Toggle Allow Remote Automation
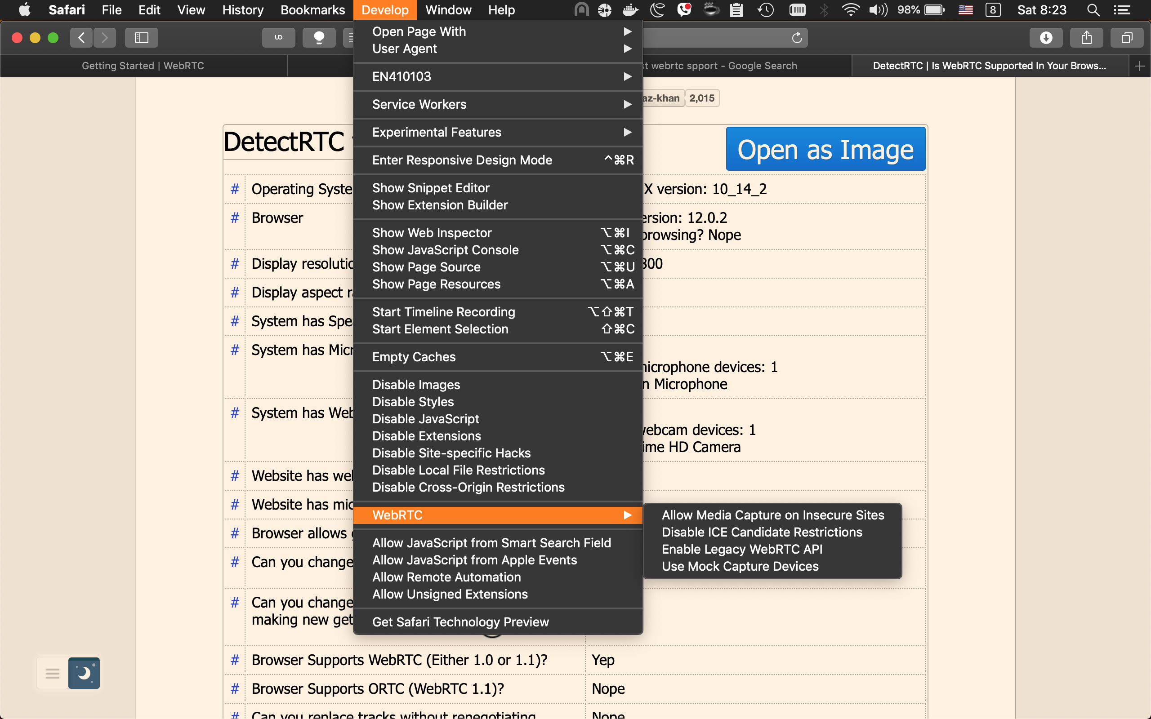This screenshot has width=1151, height=719. 498,577
